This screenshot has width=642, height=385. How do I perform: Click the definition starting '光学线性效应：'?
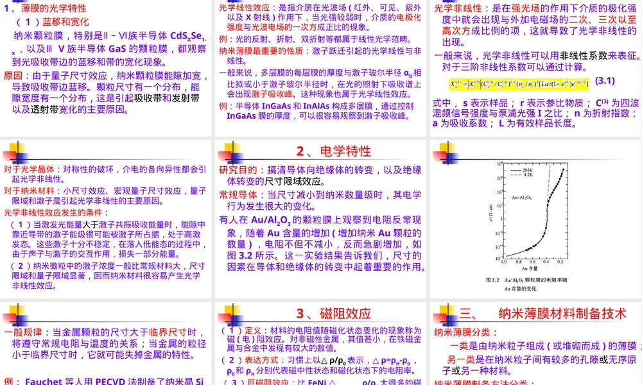point(320,17)
